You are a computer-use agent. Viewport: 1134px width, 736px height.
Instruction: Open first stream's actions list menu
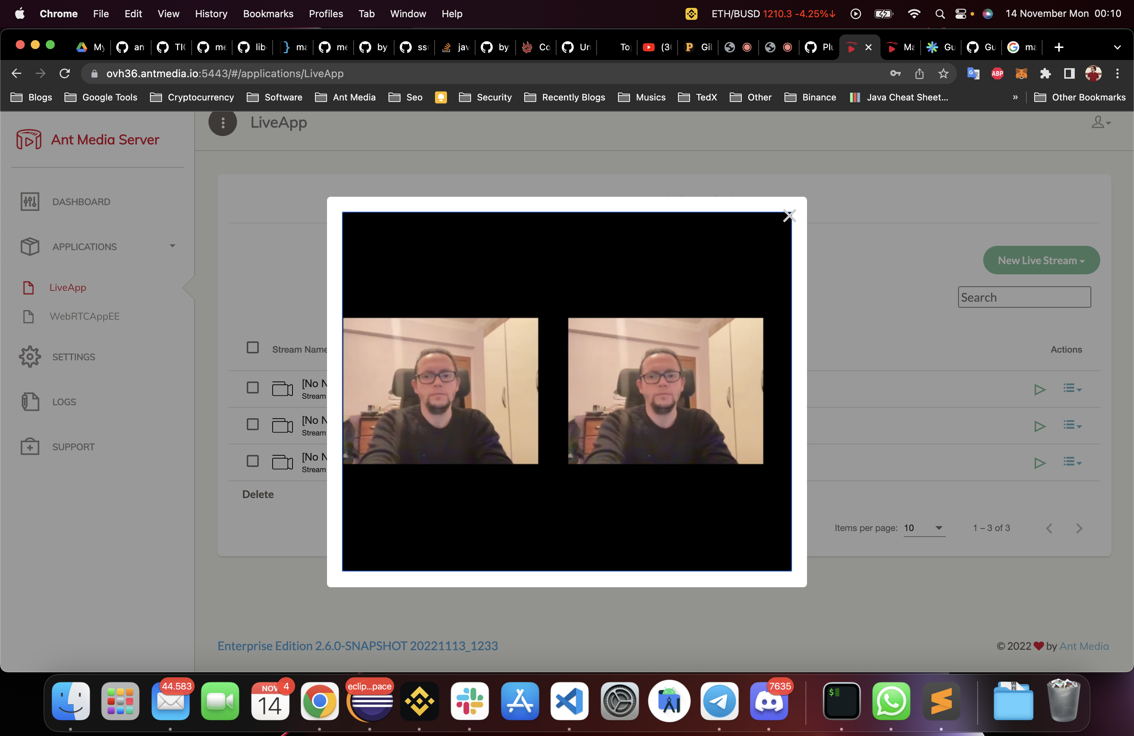point(1072,389)
